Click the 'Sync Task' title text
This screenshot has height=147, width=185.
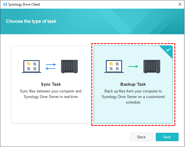pyautogui.click(x=51, y=84)
